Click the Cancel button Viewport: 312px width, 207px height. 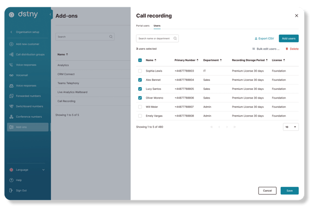(x=267, y=190)
